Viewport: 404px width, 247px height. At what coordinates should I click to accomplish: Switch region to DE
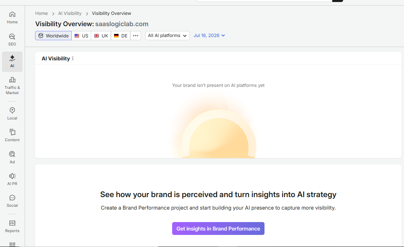(121, 36)
